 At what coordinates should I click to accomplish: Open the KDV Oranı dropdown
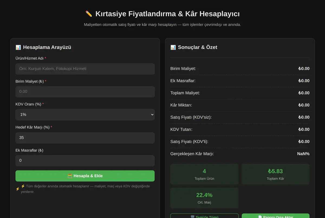point(85,115)
